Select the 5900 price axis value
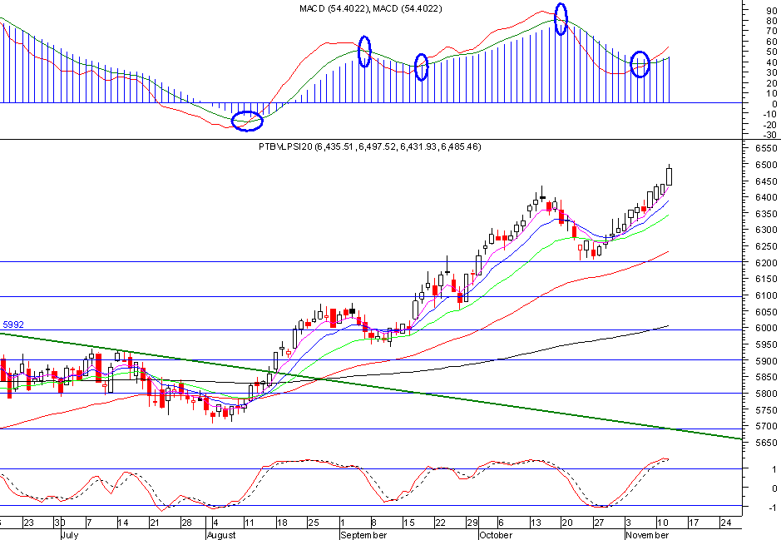 pyautogui.click(x=766, y=361)
